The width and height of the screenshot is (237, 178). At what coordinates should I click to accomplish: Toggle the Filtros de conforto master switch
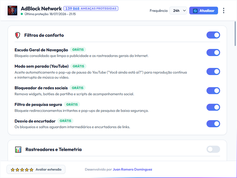point(213,35)
